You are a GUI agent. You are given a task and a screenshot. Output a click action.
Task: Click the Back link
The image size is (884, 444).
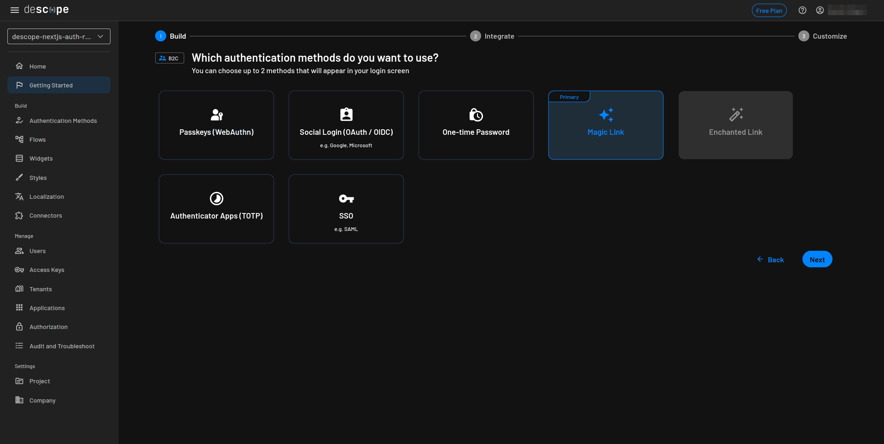pyautogui.click(x=771, y=259)
